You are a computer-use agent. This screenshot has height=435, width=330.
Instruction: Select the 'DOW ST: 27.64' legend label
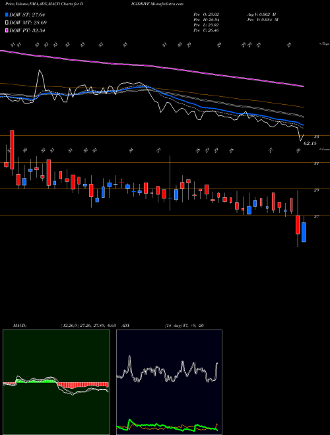click(27, 15)
